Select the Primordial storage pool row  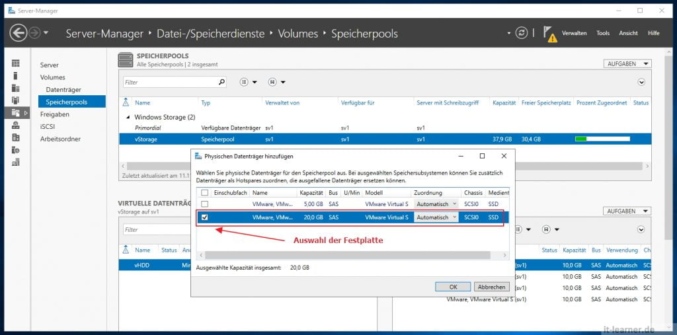[385, 128]
